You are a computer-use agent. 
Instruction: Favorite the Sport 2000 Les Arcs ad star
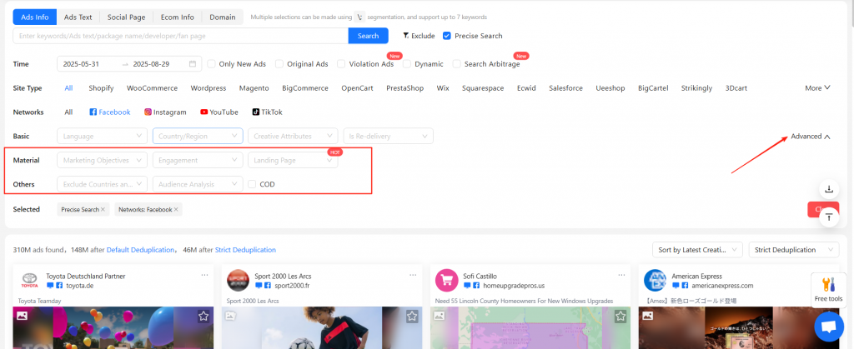[x=412, y=316]
